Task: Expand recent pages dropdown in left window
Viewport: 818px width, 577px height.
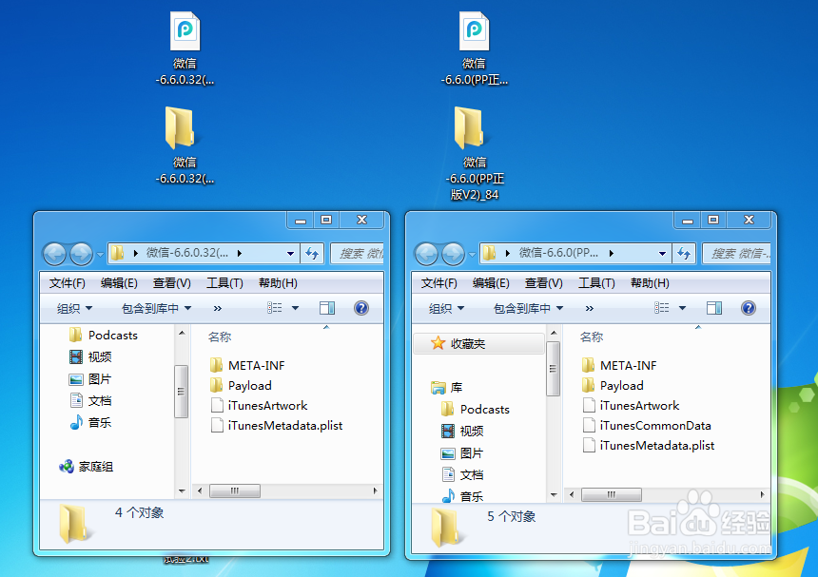Action: [x=100, y=255]
